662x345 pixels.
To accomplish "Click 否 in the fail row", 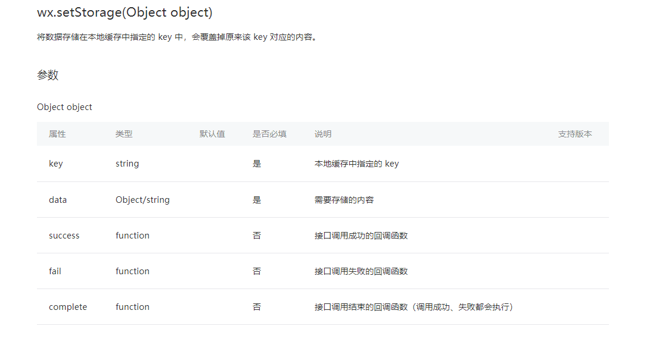I will pyautogui.click(x=257, y=271).
